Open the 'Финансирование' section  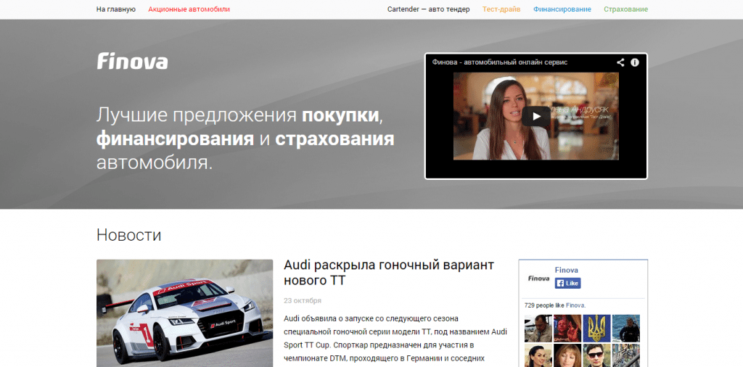[x=562, y=9]
